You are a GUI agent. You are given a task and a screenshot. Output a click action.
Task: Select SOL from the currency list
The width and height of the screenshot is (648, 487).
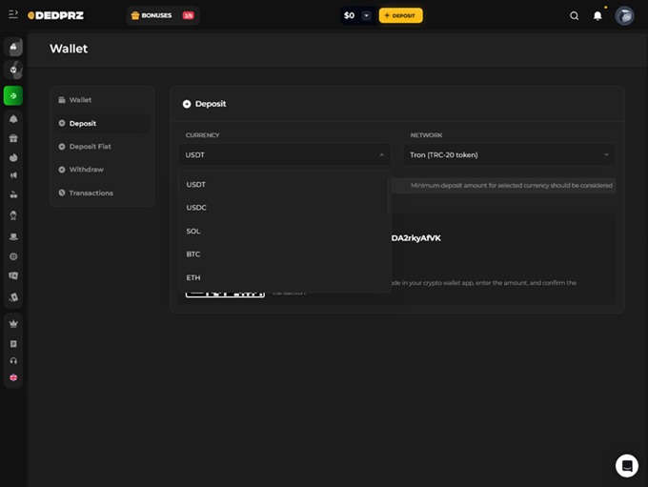click(x=193, y=231)
